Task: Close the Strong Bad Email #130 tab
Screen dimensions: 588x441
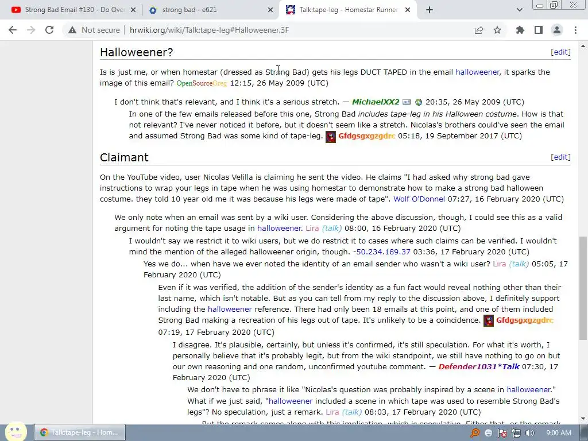Action: coord(133,10)
